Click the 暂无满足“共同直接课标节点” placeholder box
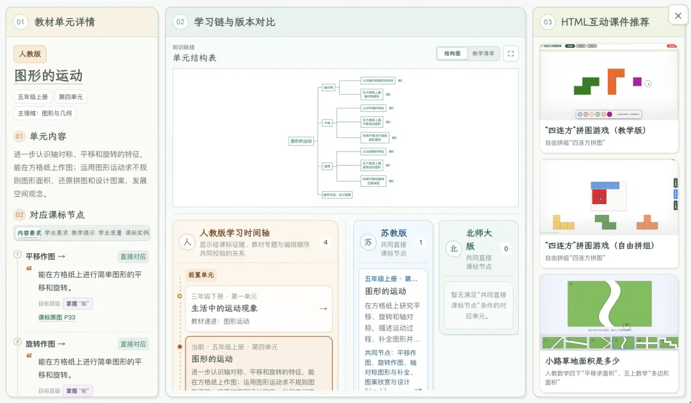The height and width of the screenshot is (403, 691). pyautogui.click(x=479, y=305)
